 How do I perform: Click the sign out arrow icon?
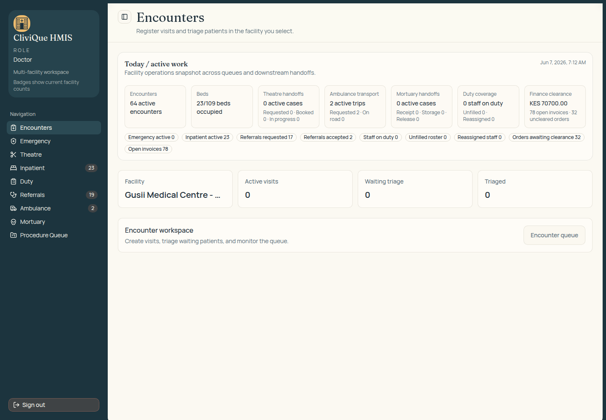(x=16, y=405)
